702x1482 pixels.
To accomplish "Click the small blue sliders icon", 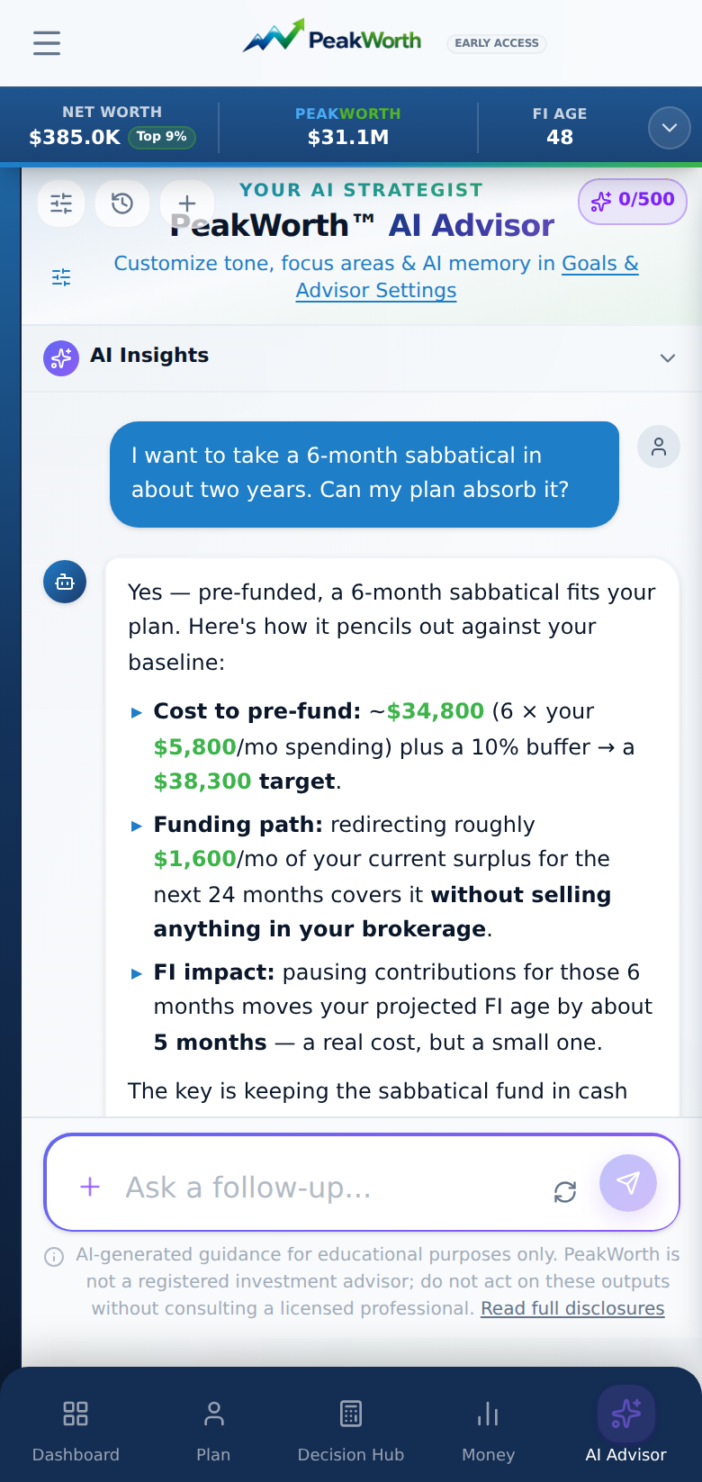I will [x=61, y=277].
